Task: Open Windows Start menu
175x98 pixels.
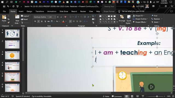Action: (x=2, y=2)
